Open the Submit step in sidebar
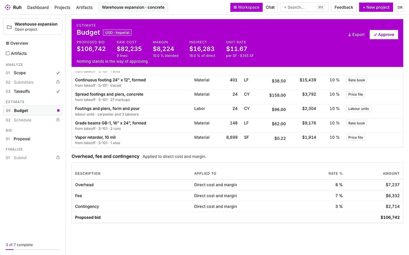The width and height of the screenshot is (409, 255). (33, 158)
